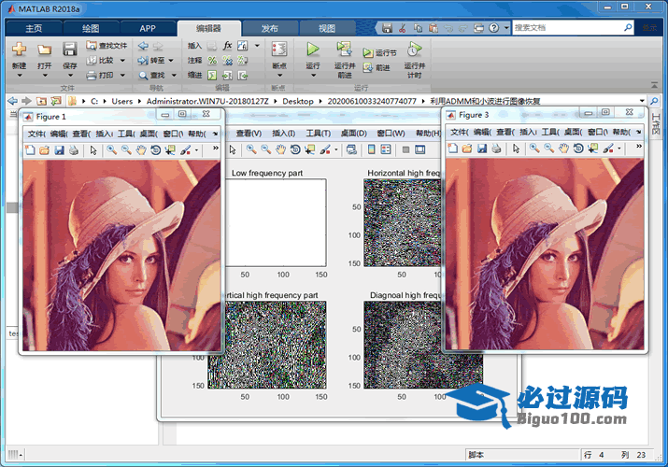Click the zoom in icon in Figure 3
This screenshot has height=467, width=668.
[534, 149]
